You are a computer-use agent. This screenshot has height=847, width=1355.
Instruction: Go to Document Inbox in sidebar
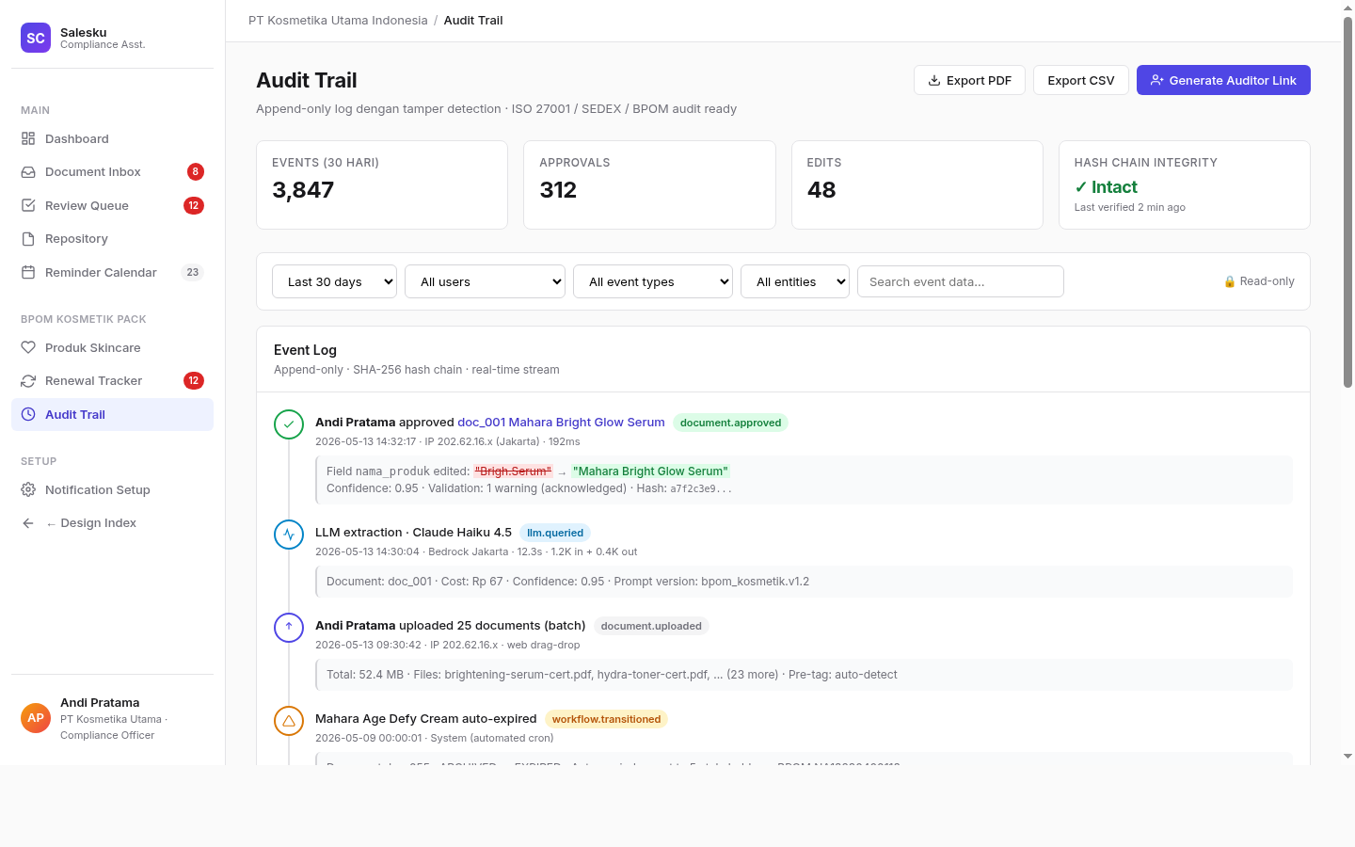point(112,172)
